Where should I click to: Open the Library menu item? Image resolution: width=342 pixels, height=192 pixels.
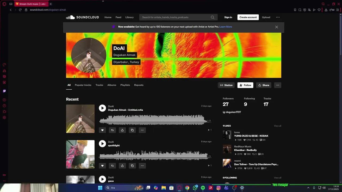[130, 17]
